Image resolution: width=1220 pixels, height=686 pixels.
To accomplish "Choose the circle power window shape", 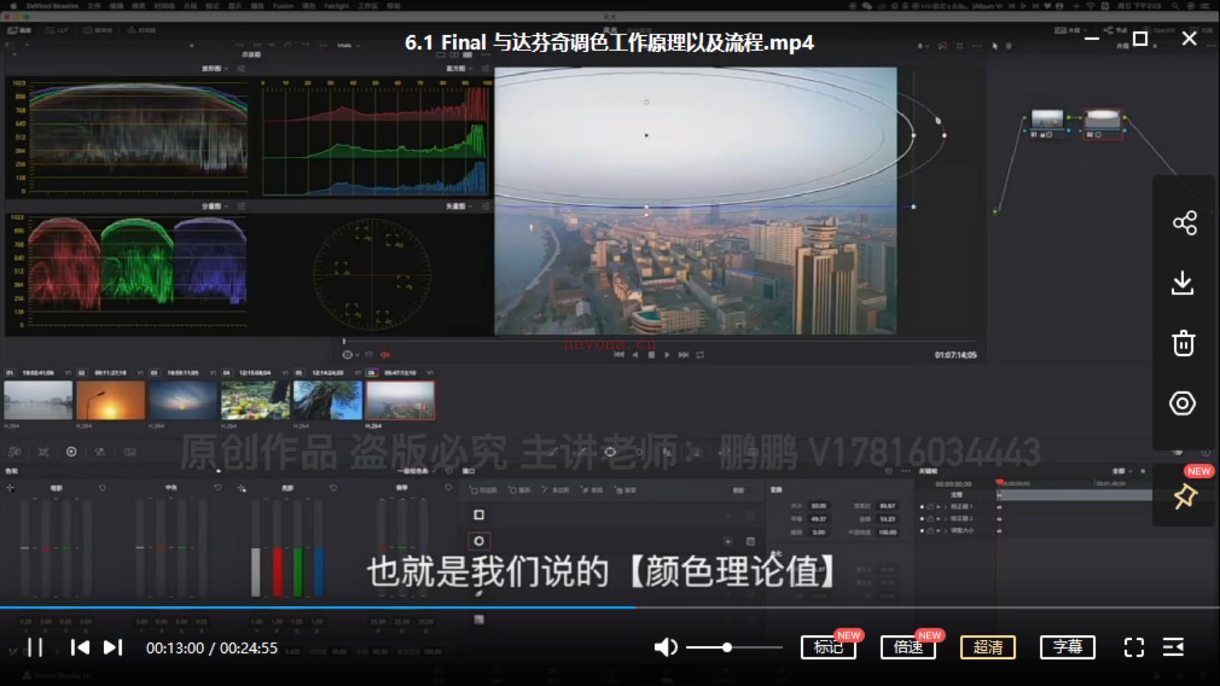I will (479, 541).
